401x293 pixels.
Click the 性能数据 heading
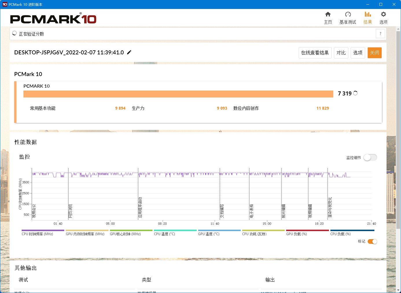pyautogui.click(x=25, y=142)
